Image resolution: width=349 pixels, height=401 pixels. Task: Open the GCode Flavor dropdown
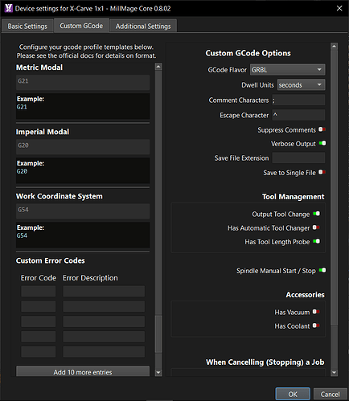[x=288, y=70]
